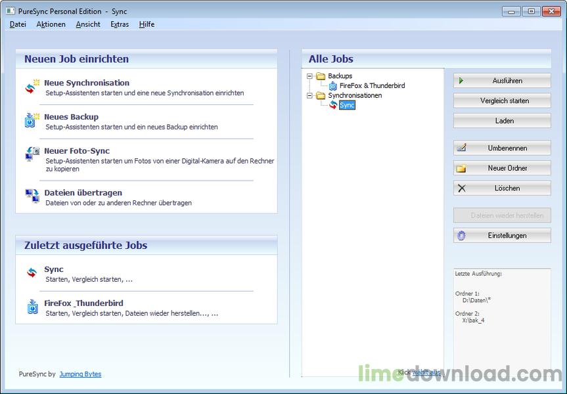Open the Aktionen menu

click(x=51, y=24)
